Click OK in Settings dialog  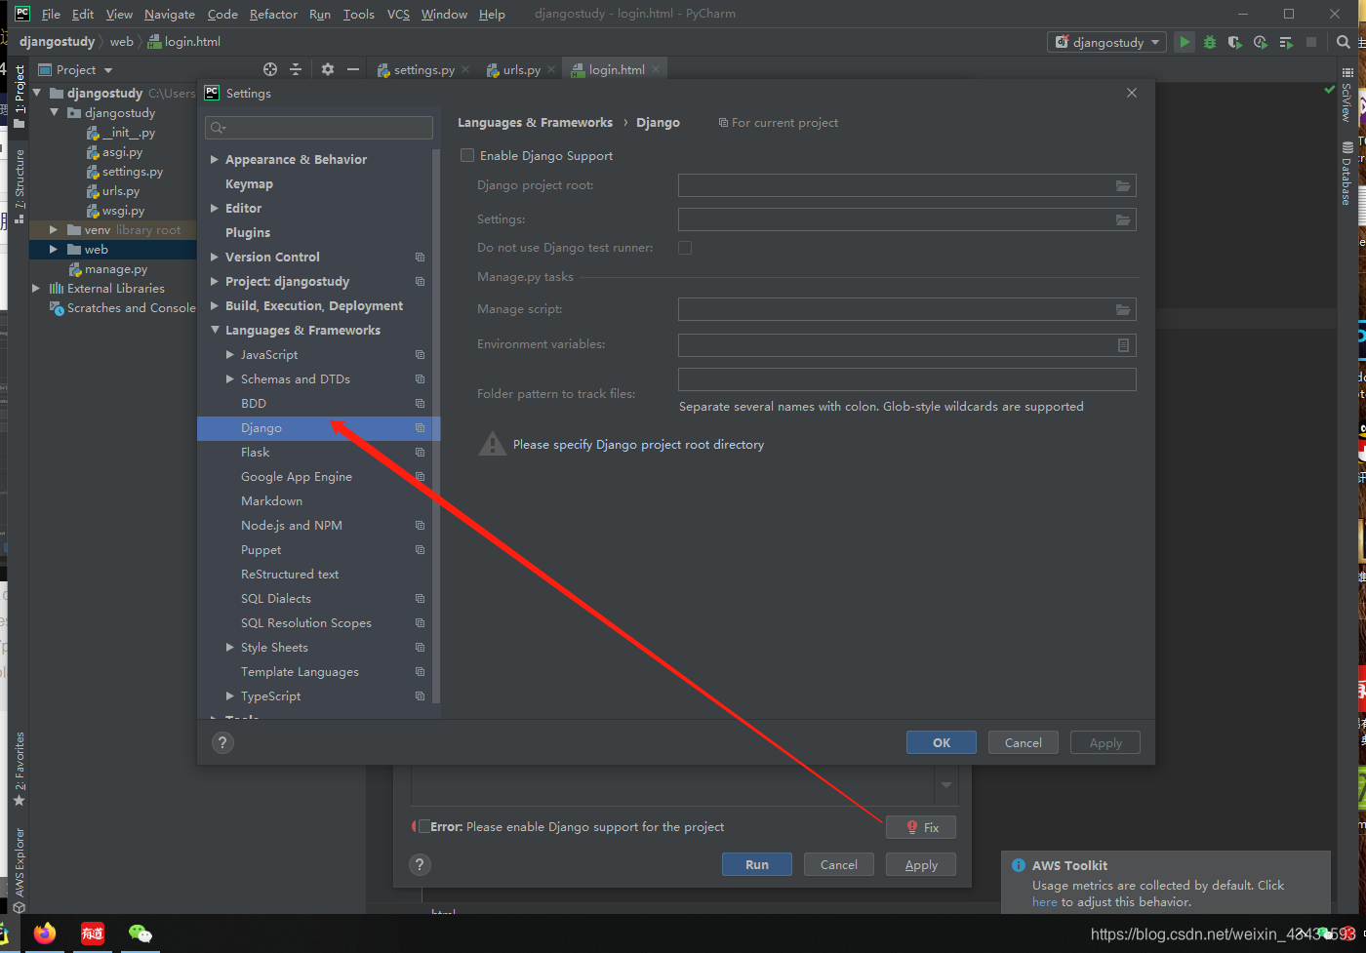pyautogui.click(x=942, y=742)
